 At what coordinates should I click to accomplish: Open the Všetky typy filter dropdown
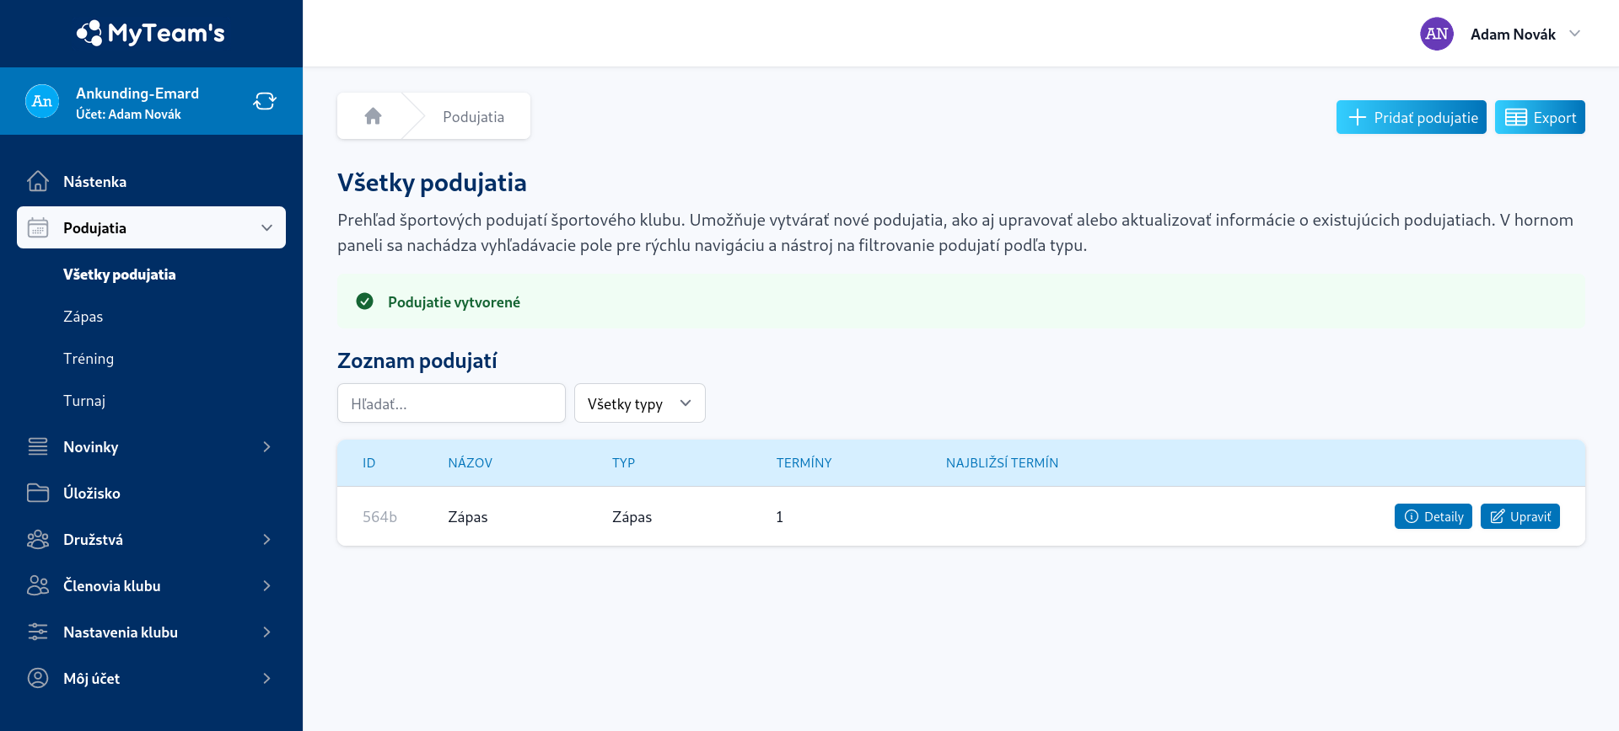coord(638,403)
